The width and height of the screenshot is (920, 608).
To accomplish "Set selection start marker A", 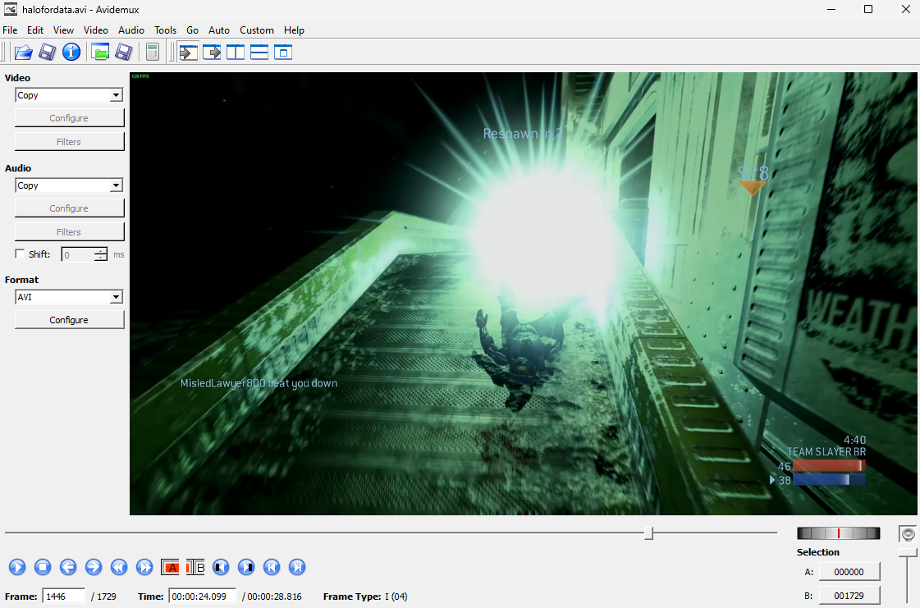I will [171, 567].
